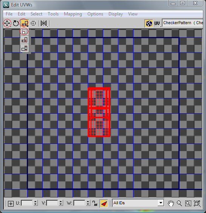Click Zoom Extents icon
Screen dimensions: 206x213
point(197,203)
